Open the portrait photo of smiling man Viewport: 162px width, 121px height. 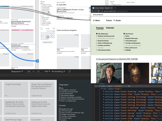pos(109,73)
